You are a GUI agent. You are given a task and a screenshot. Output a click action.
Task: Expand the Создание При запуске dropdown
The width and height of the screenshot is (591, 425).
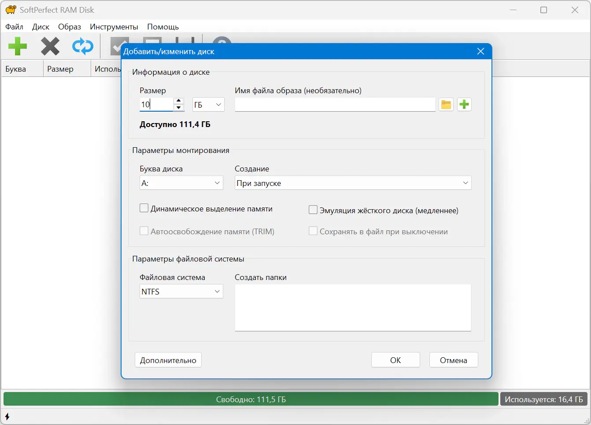pyautogui.click(x=353, y=183)
